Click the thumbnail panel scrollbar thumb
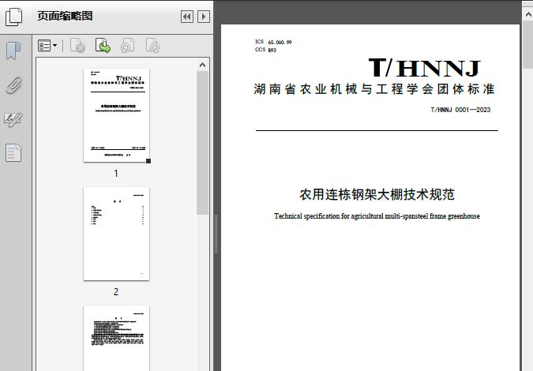 tap(203, 143)
